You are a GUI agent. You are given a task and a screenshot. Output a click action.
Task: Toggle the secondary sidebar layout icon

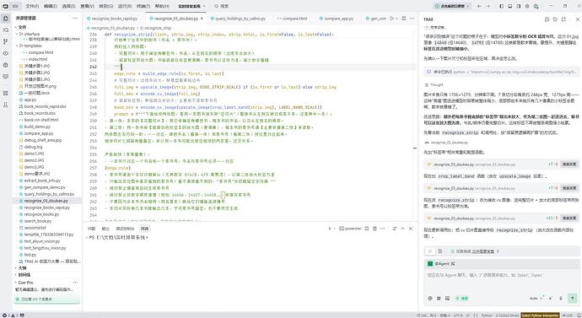point(519,6)
